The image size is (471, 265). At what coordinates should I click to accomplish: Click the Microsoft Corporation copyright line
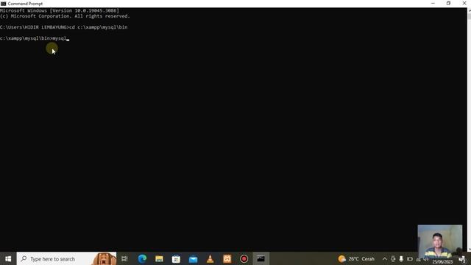tap(65, 16)
